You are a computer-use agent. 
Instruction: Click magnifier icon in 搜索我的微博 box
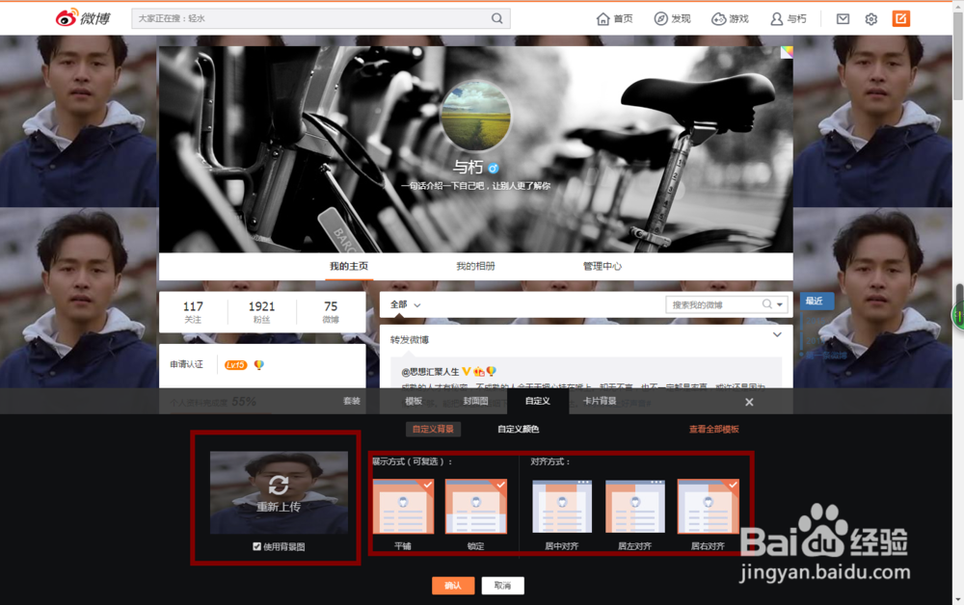[766, 304]
